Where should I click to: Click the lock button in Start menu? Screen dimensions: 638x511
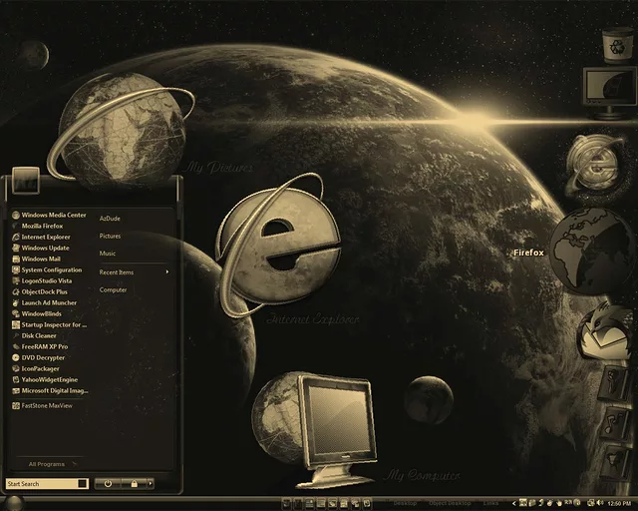coord(134,483)
